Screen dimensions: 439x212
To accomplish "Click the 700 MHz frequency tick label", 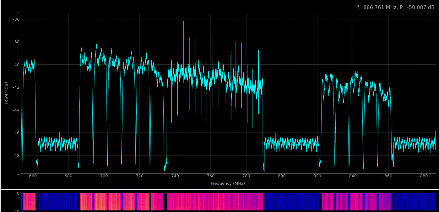I will pyautogui.click(x=104, y=176).
